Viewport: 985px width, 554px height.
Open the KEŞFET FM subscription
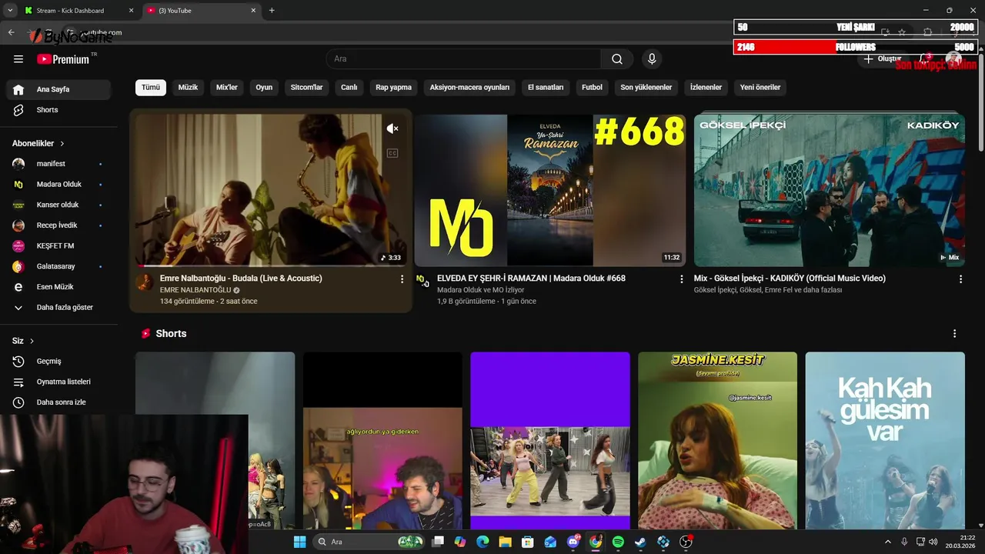tap(58, 246)
